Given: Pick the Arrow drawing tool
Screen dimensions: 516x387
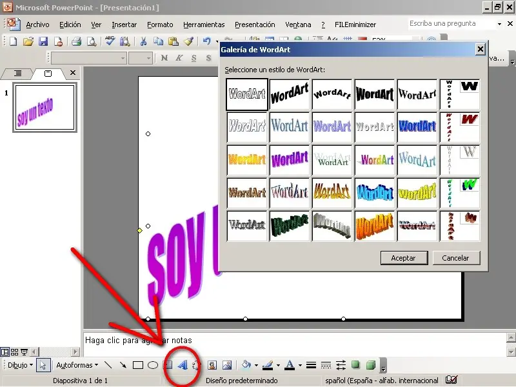Looking at the screenshot, I should (x=123, y=365).
